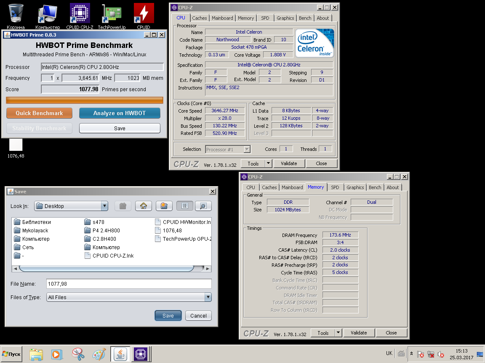
Task: Launch TechPowerUp desktop shortcut
Action: 112,16
